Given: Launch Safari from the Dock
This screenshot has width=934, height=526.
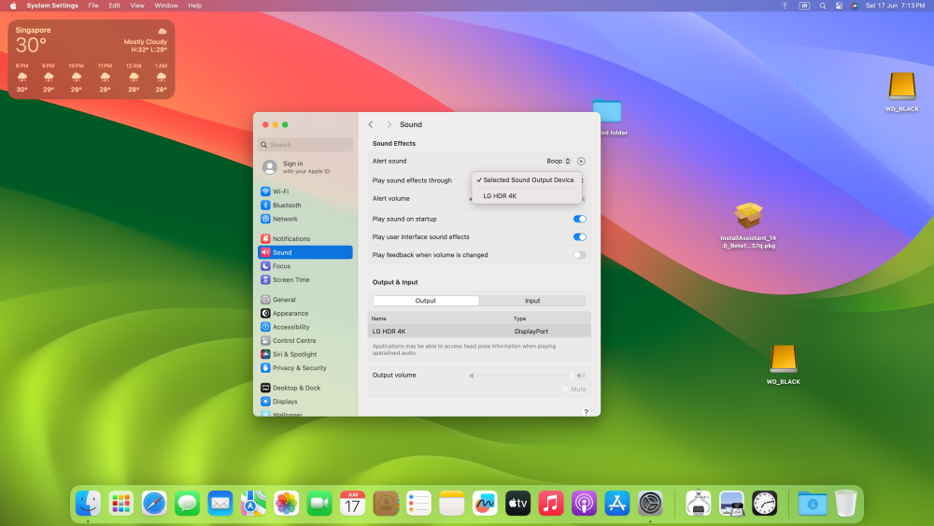Looking at the screenshot, I should (154, 504).
